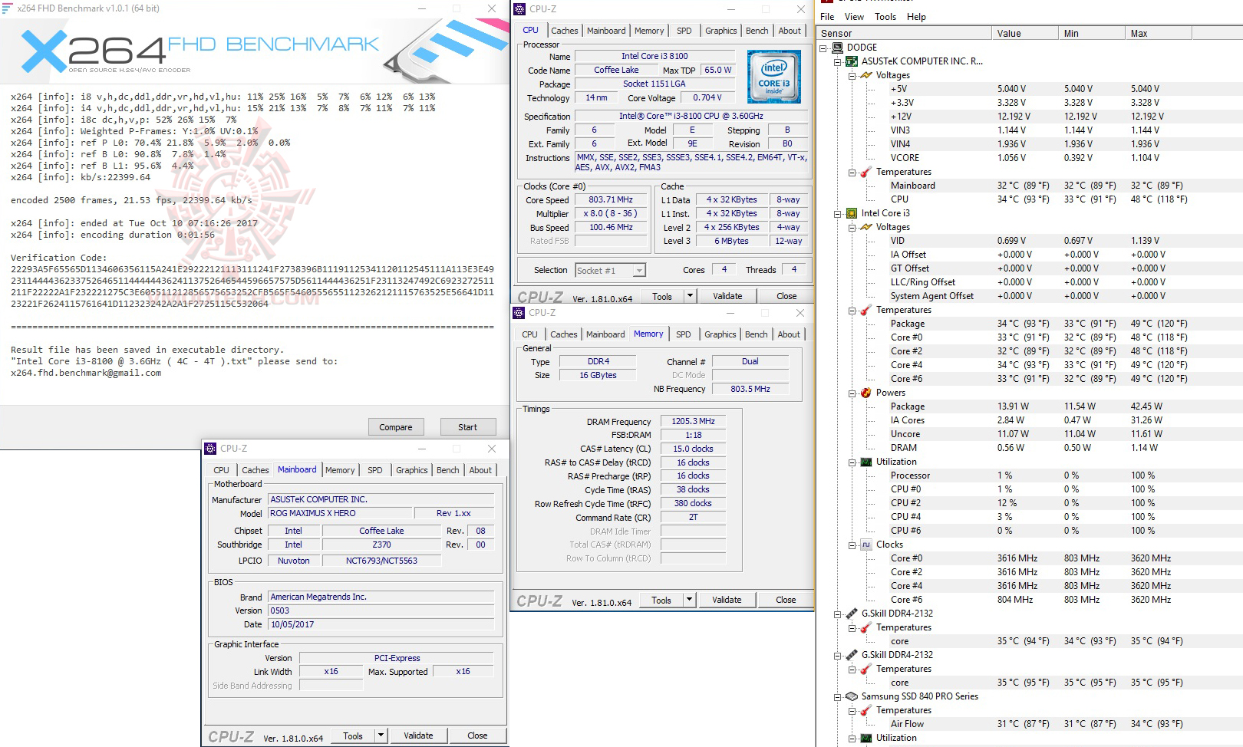Click Validate in the CPU-Z CPU tab window

727,296
